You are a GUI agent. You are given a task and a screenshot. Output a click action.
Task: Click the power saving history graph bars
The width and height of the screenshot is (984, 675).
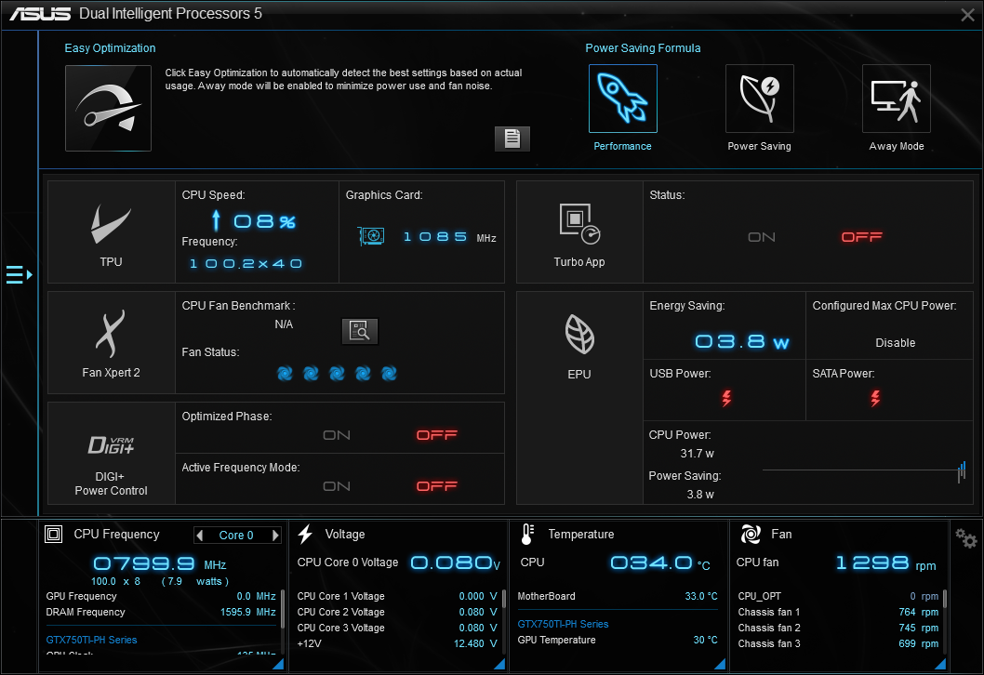pos(962,471)
